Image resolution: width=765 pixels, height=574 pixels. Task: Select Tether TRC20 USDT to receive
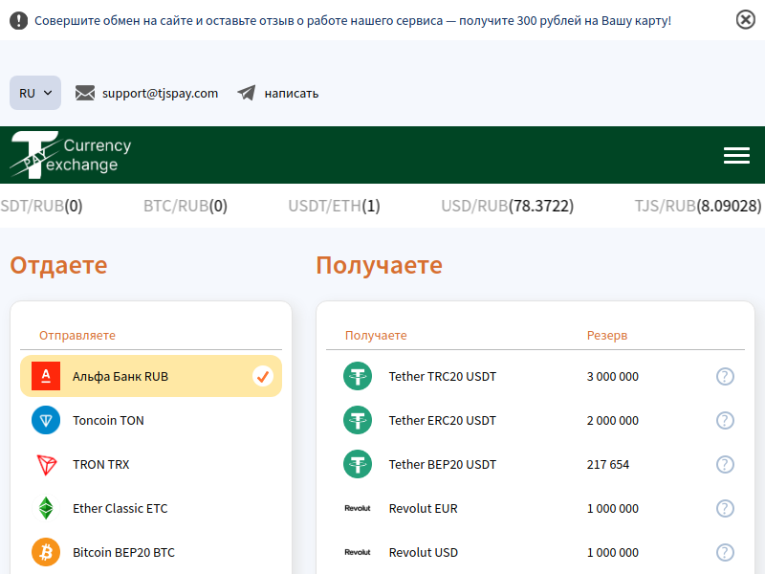coord(535,376)
